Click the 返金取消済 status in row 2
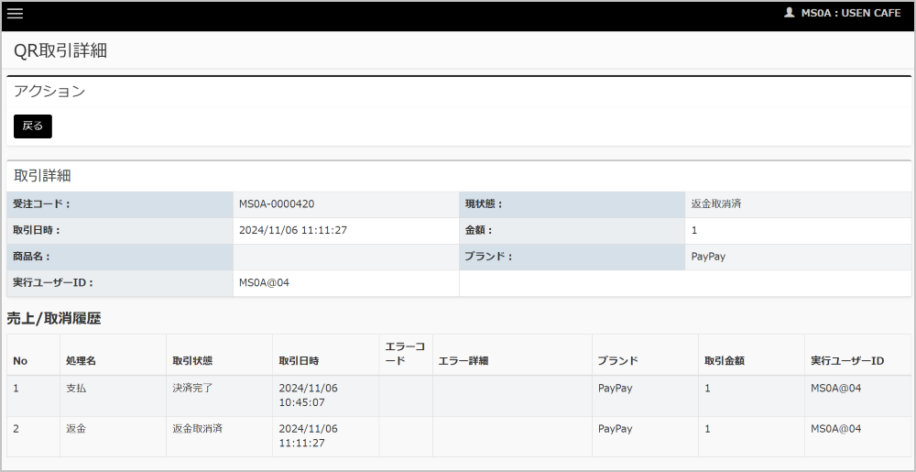 197,429
